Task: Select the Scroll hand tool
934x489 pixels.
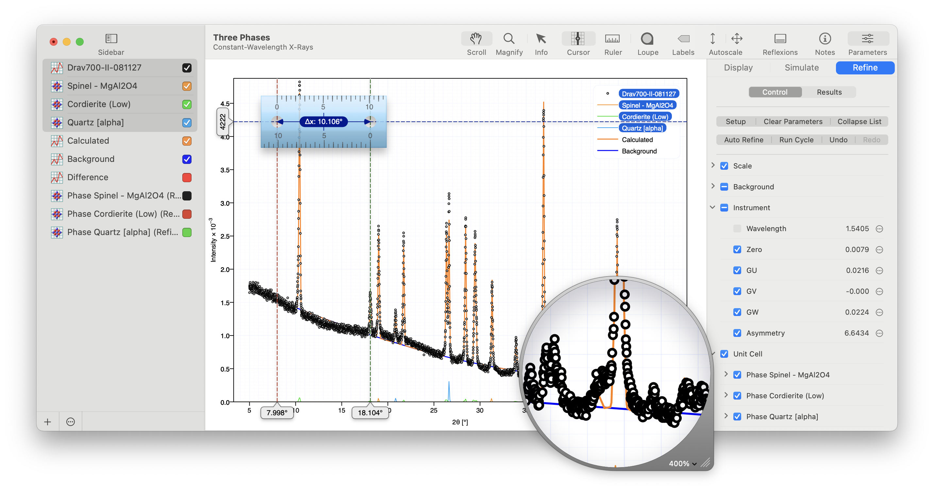Action: pos(476,39)
